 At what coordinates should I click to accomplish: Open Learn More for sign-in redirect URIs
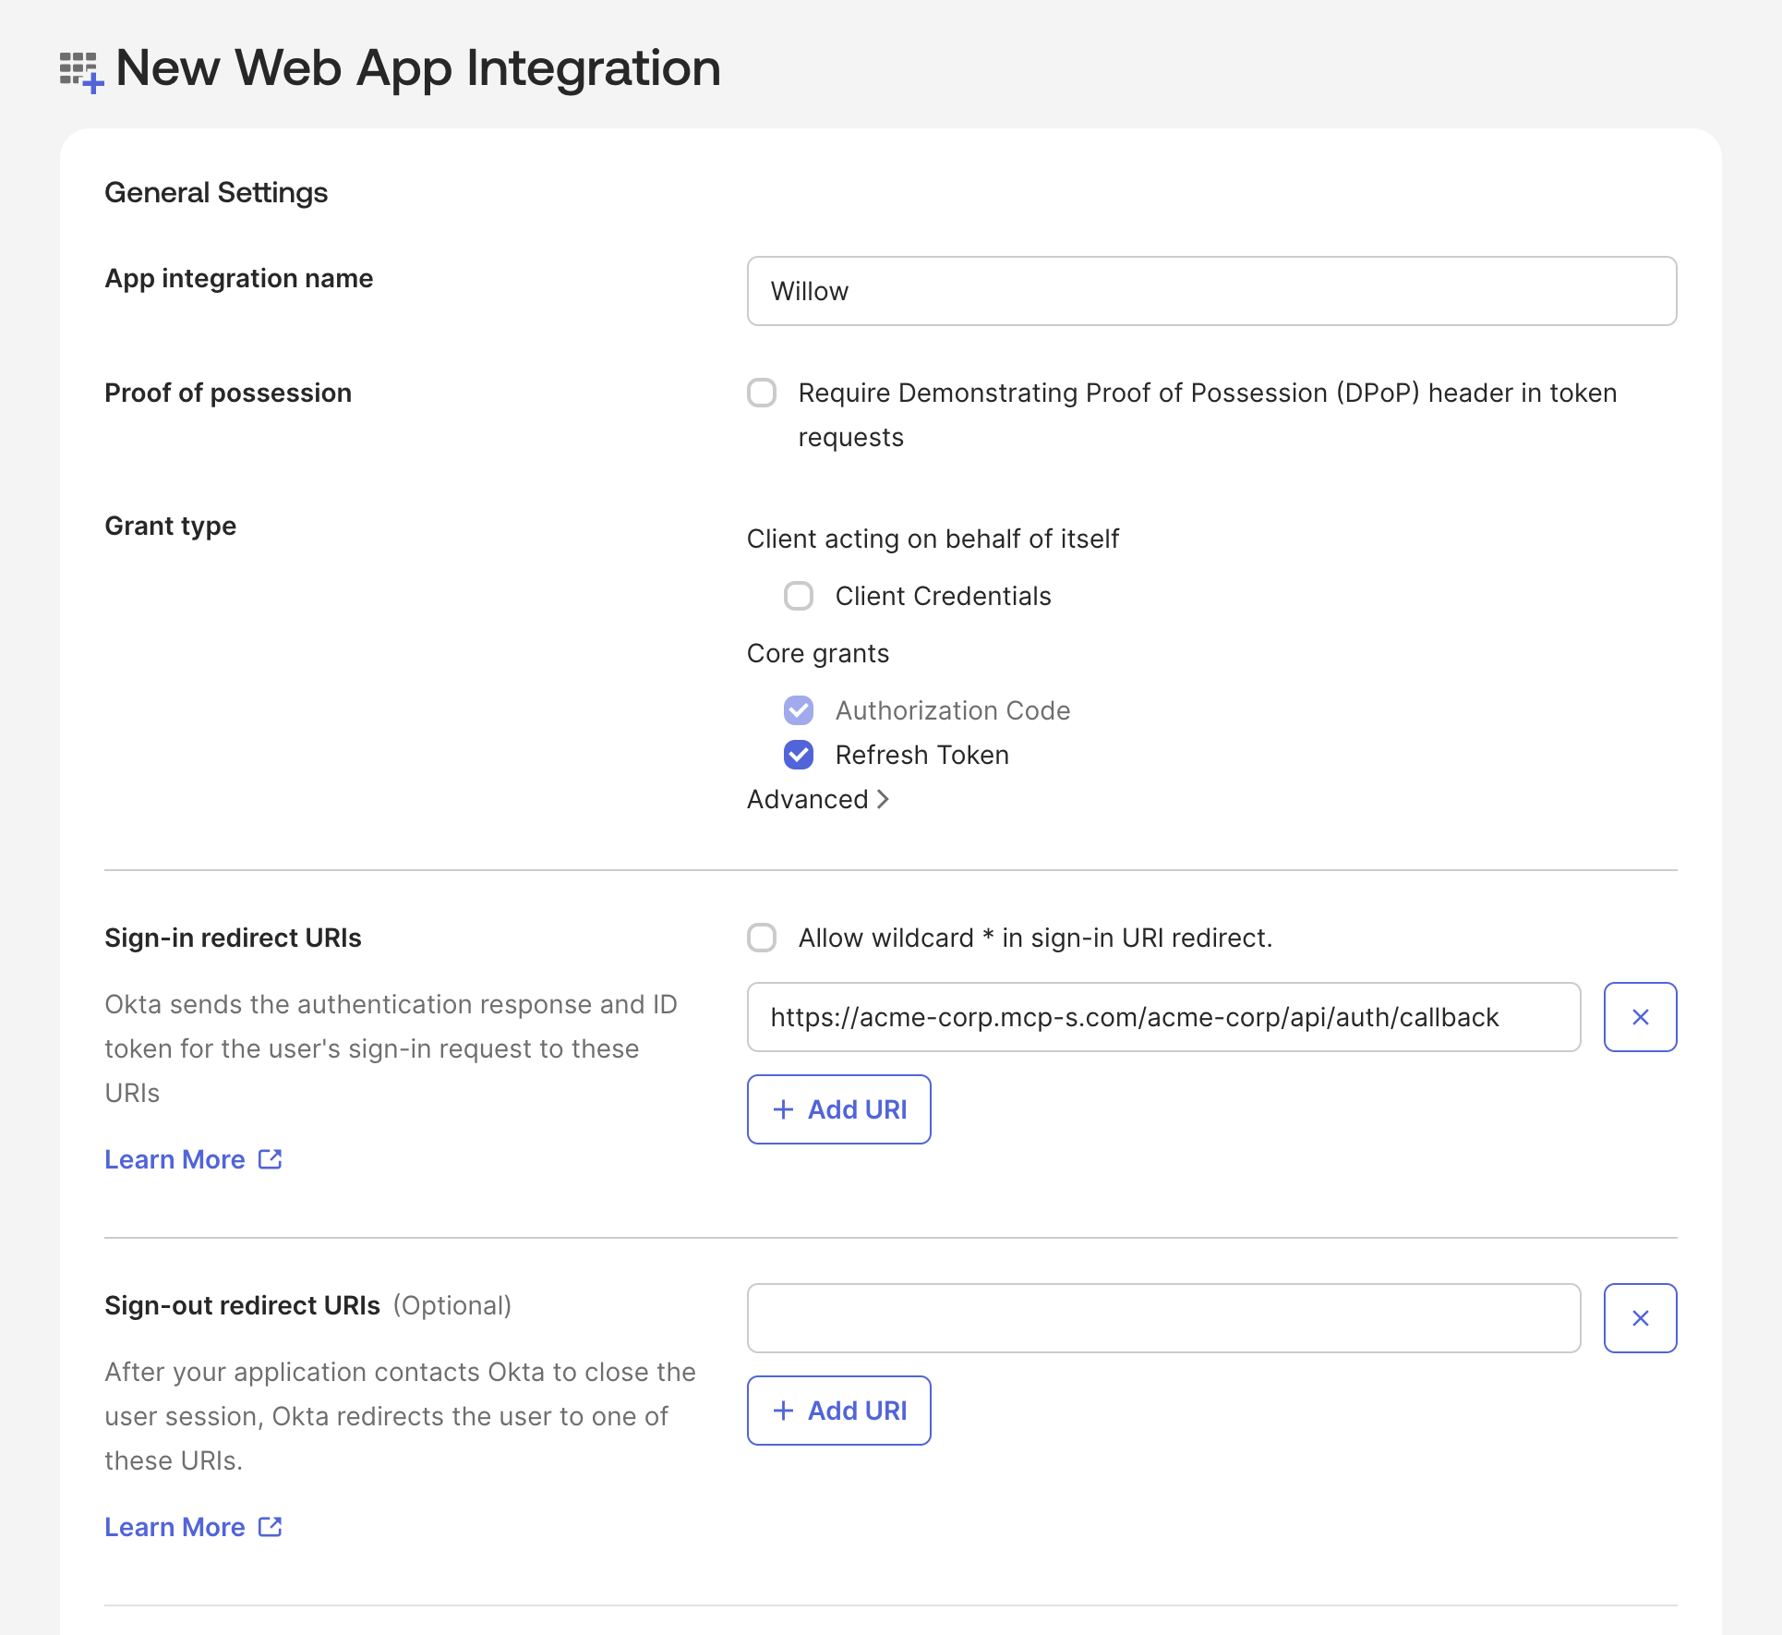pos(193,1159)
